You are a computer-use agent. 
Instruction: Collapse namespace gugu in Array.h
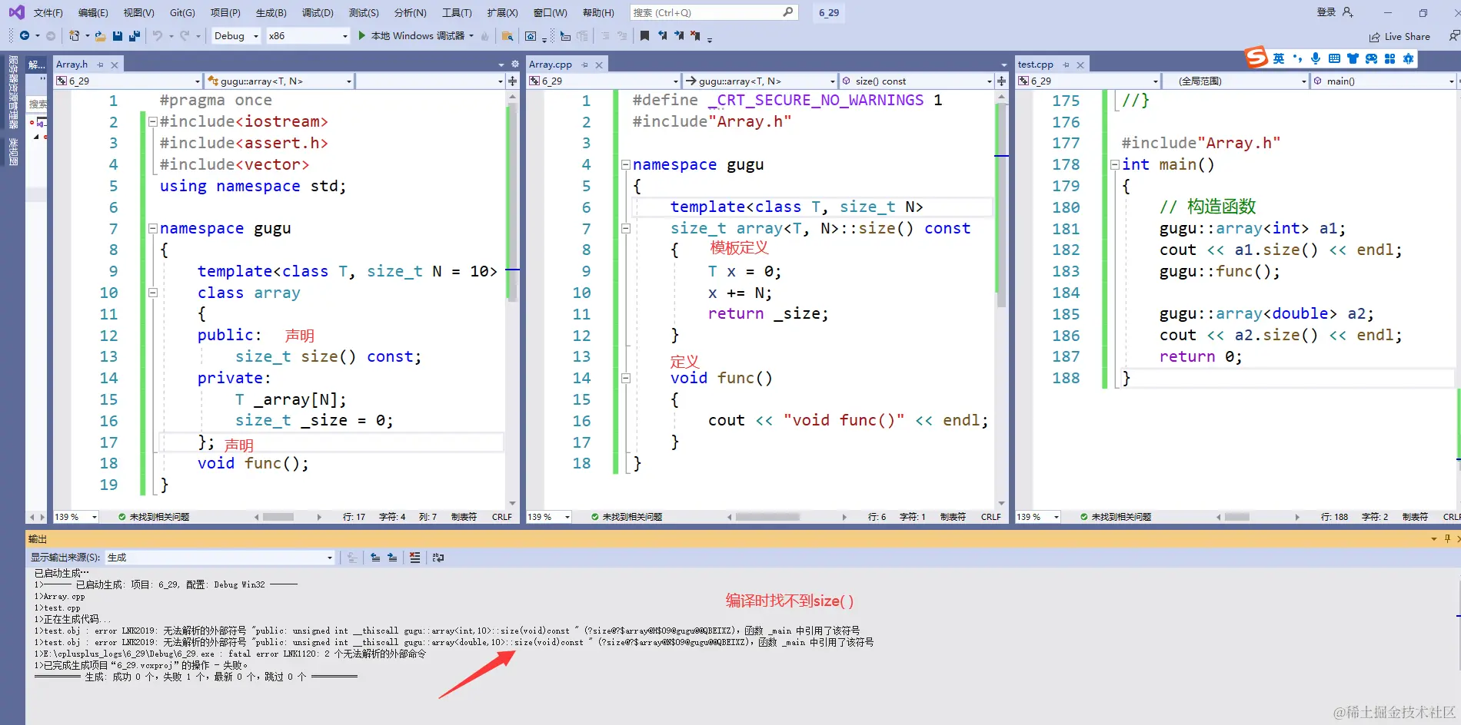pyautogui.click(x=153, y=228)
